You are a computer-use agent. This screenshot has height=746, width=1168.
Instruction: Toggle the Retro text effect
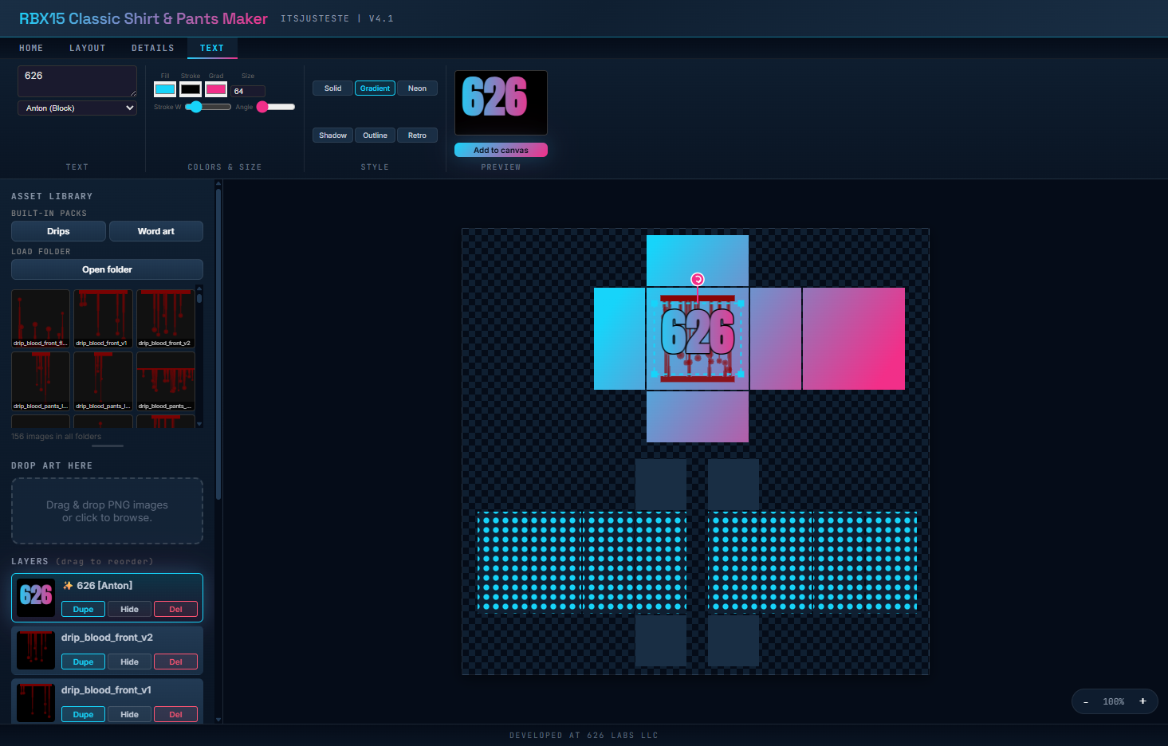[417, 135]
